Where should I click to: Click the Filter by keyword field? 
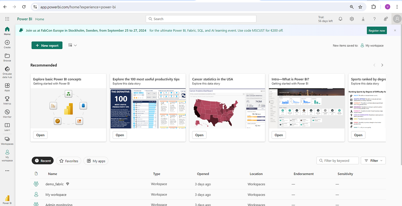338,160
